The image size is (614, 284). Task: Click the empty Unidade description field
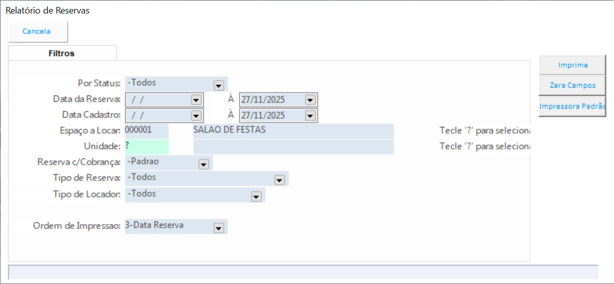point(293,146)
